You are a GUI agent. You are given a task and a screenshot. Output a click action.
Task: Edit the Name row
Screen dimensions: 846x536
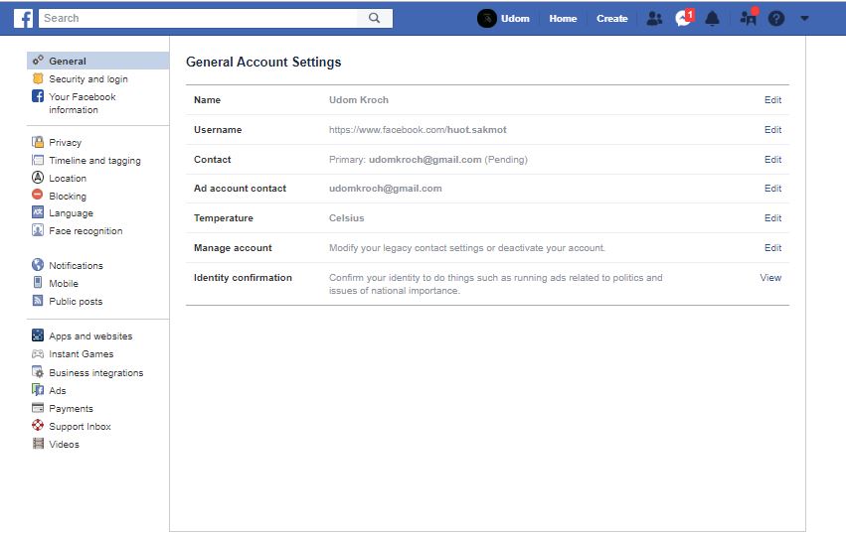click(772, 100)
